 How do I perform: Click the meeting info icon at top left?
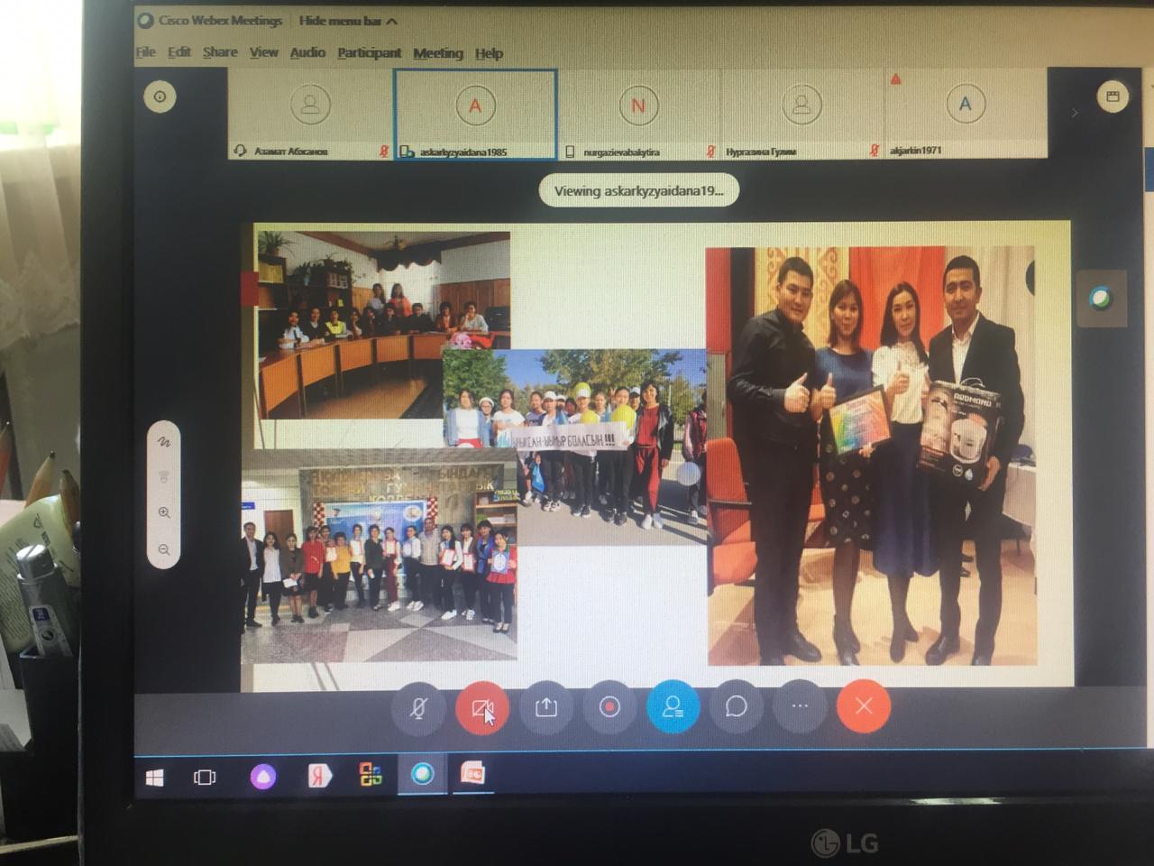160,97
